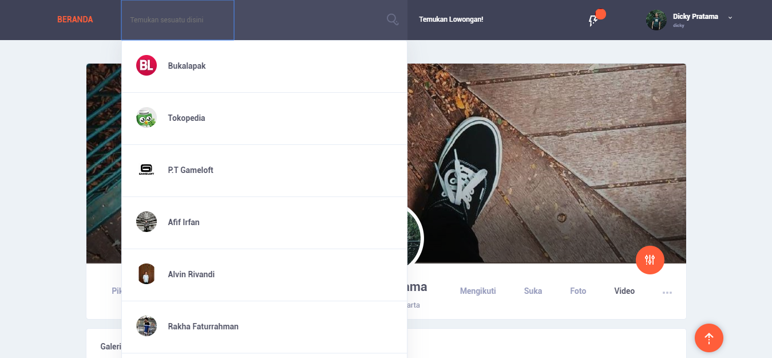Click the Gameloft logo icon
This screenshot has width=772, height=358.
[x=147, y=170]
